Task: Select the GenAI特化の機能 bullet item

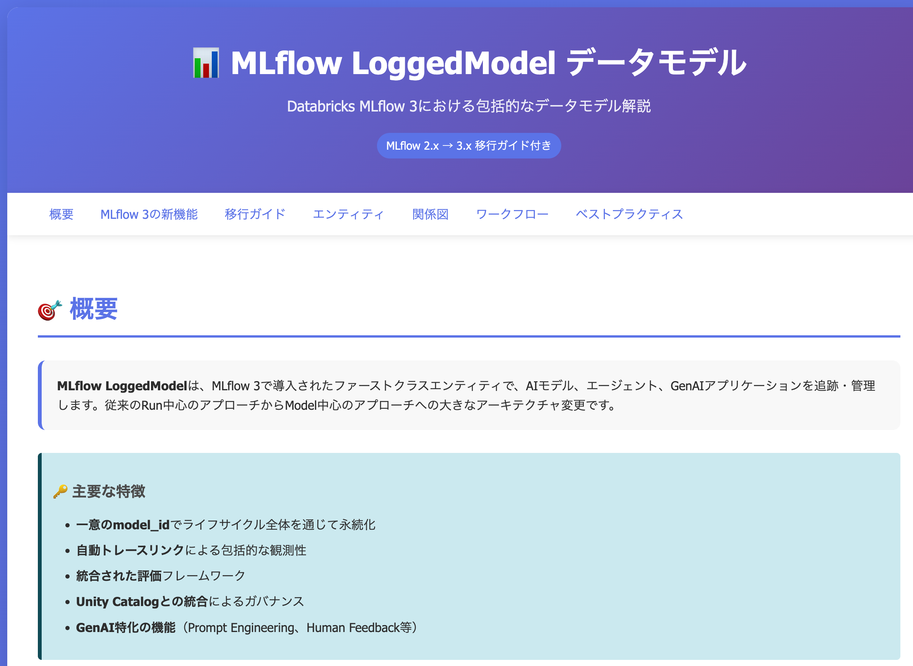Action: (247, 628)
